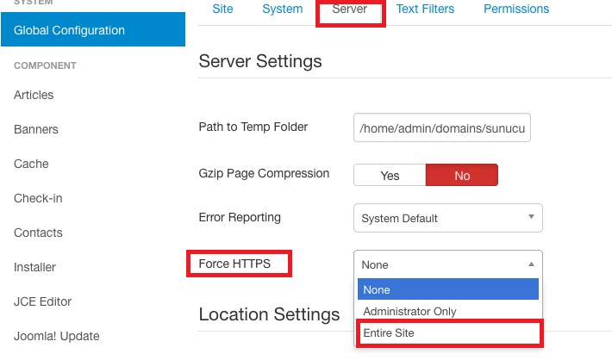Open the Site tab
The height and width of the screenshot is (360, 612).
tap(222, 9)
